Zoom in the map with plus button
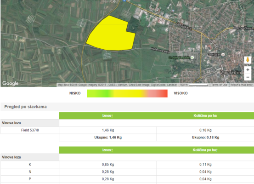The height and width of the screenshot is (184, 254). click(248, 70)
